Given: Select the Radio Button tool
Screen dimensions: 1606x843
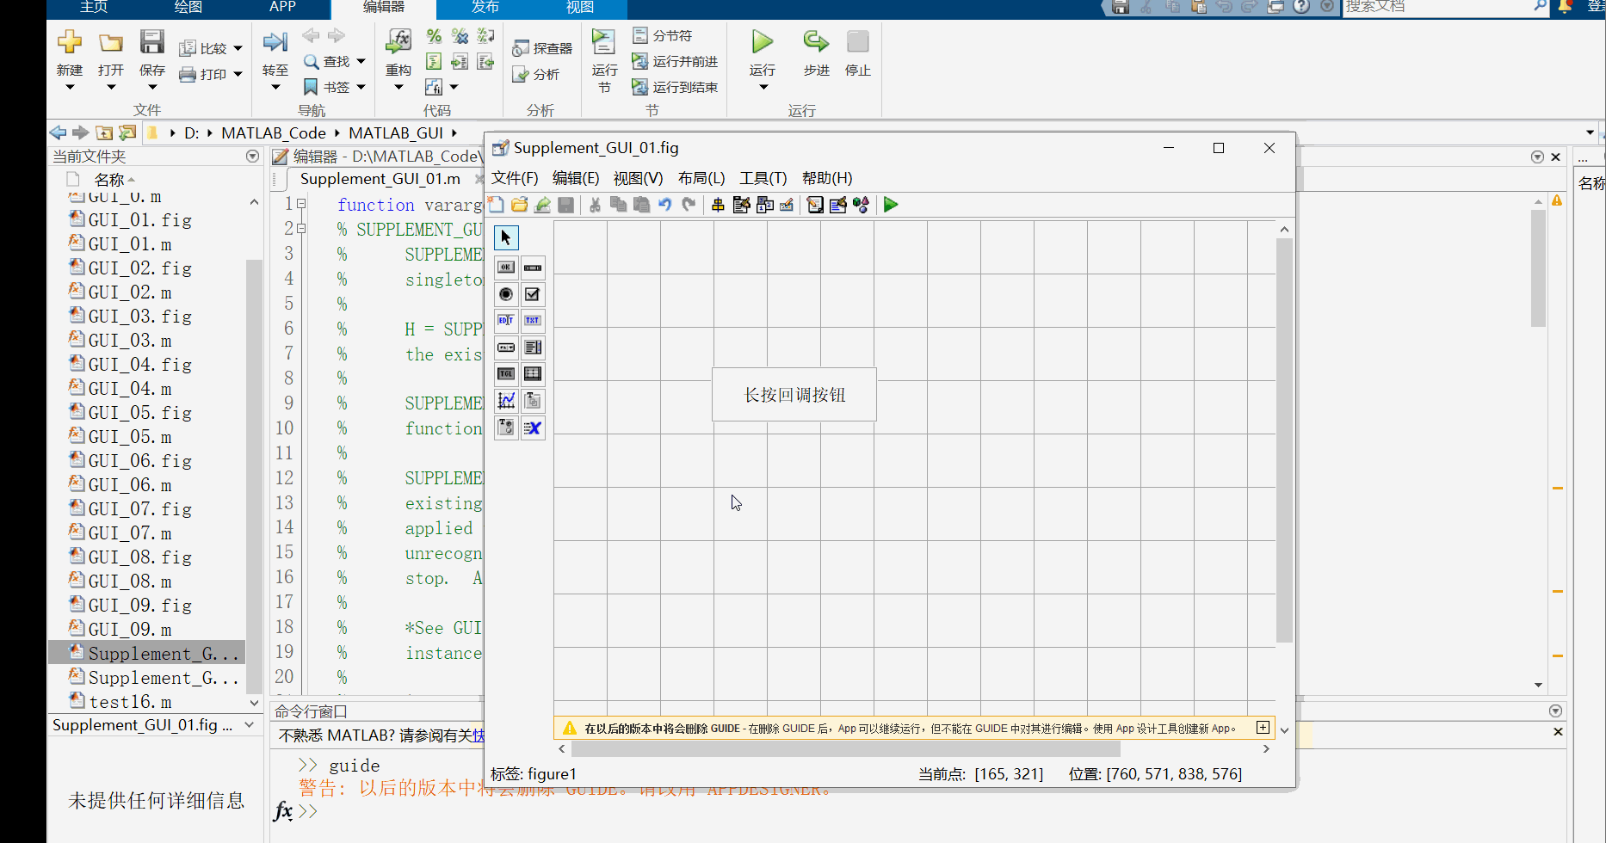Looking at the screenshot, I should click(505, 293).
